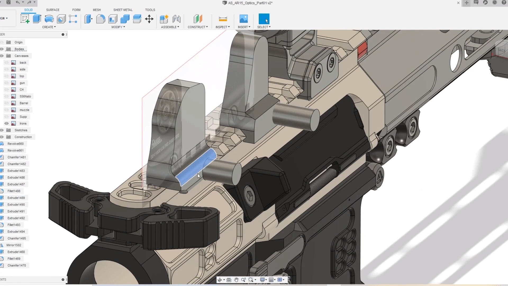The width and height of the screenshot is (508, 286).
Task: Toggle visibility of Canvases folder
Action: tap(2, 56)
